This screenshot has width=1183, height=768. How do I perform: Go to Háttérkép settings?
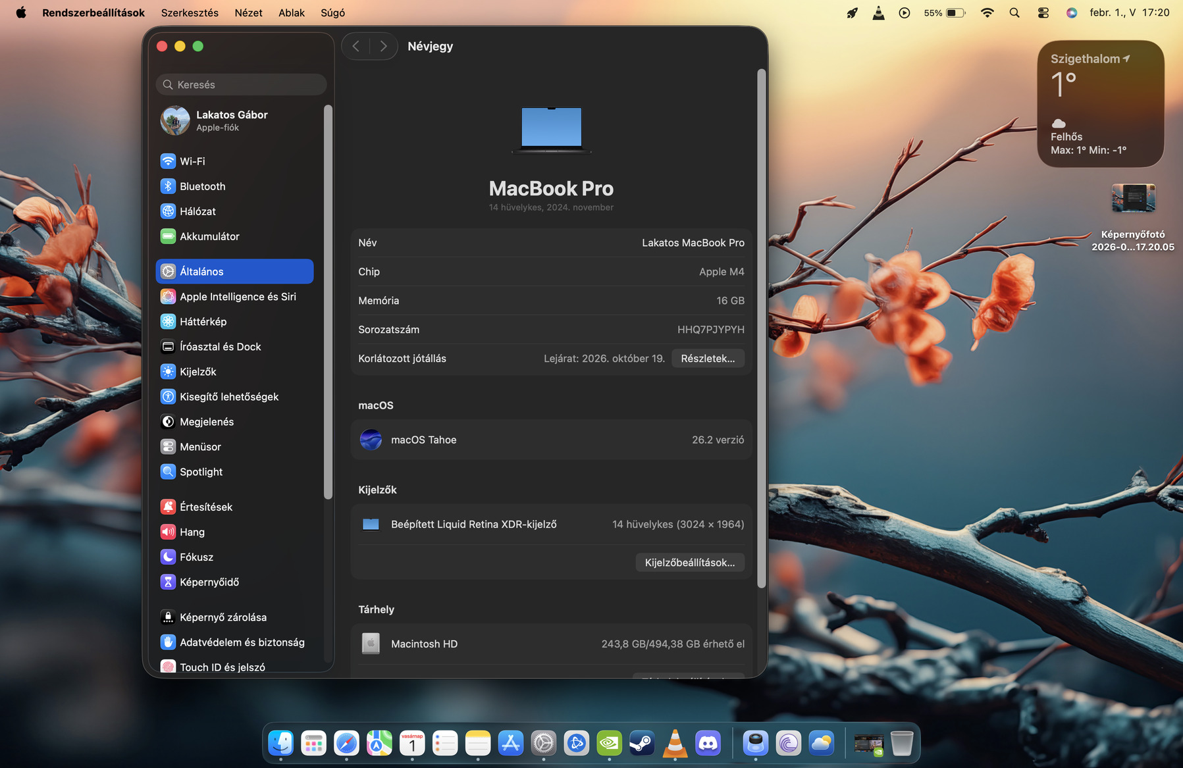[x=234, y=322]
